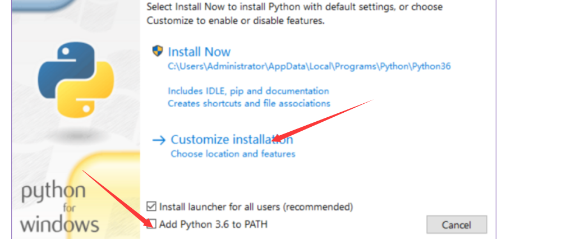Open Customize installation
Screen dimensions: 566x239
(232, 140)
